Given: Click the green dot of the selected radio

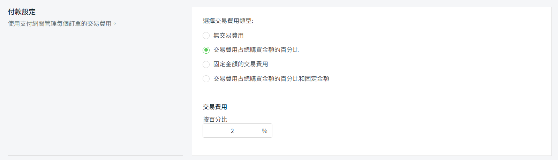Looking at the screenshot, I should pos(206,50).
